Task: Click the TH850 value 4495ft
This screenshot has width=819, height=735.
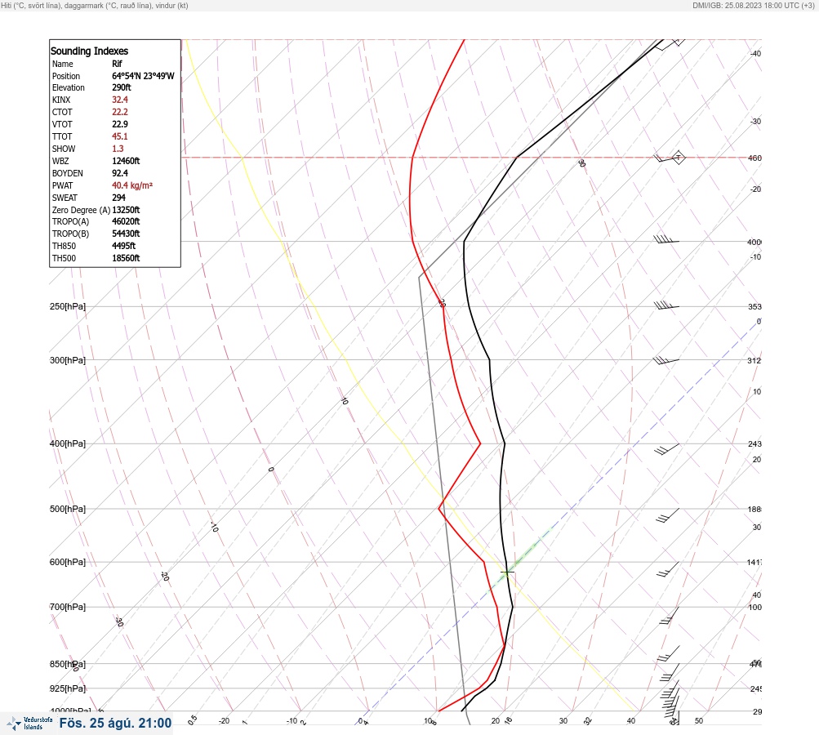Action: 124,246
